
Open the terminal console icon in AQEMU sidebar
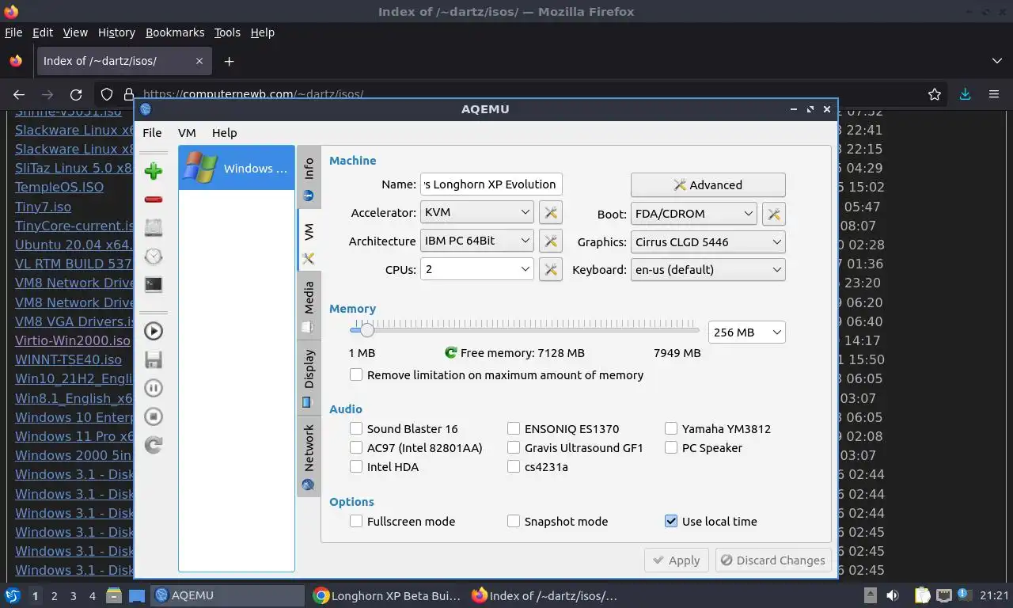(x=154, y=284)
